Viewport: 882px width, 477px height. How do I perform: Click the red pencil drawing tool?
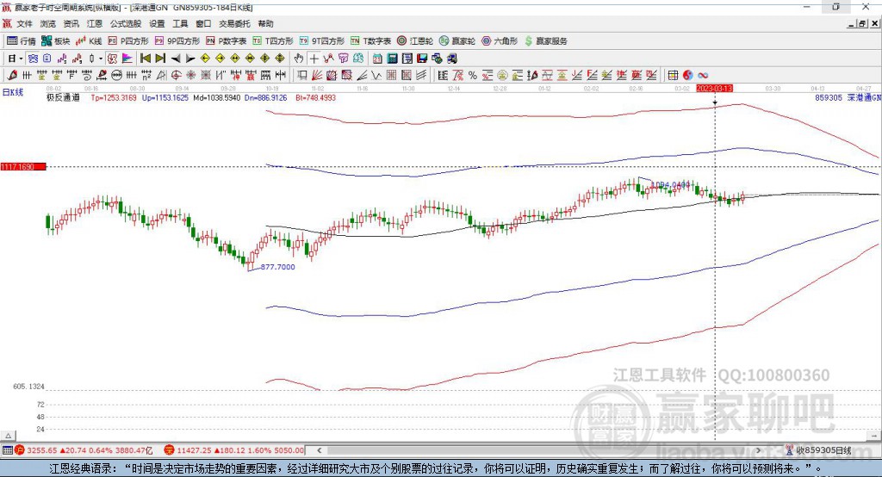[12, 75]
